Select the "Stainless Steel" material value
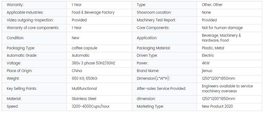 84,99
